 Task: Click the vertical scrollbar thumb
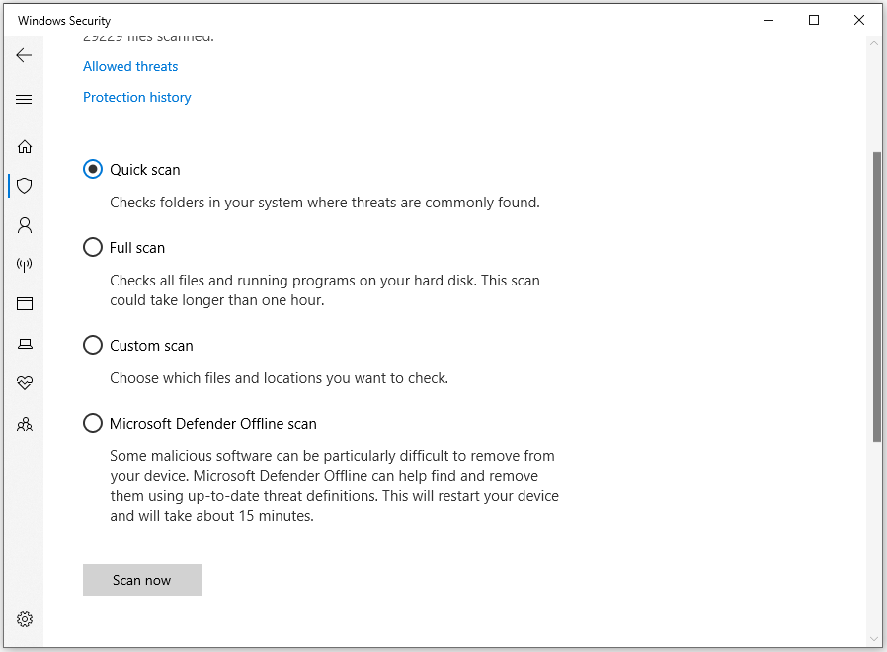click(x=876, y=296)
